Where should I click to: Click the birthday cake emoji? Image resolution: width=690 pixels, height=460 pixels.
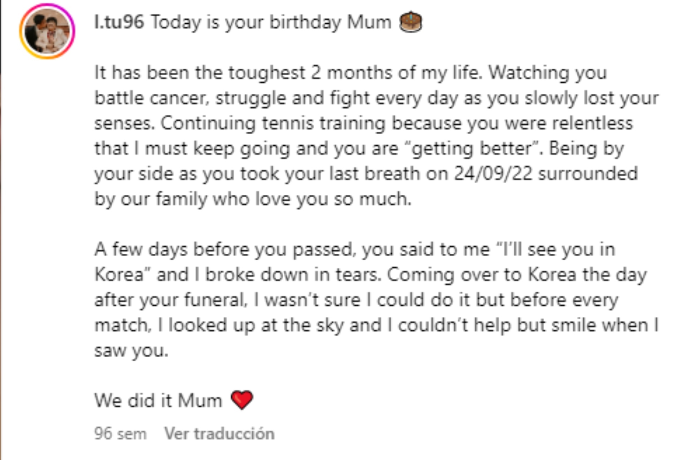pyautogui.click(x=411, y=22)
